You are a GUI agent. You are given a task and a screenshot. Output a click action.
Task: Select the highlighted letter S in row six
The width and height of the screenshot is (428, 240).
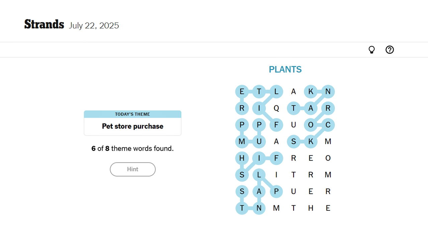(x=242, y=175)
